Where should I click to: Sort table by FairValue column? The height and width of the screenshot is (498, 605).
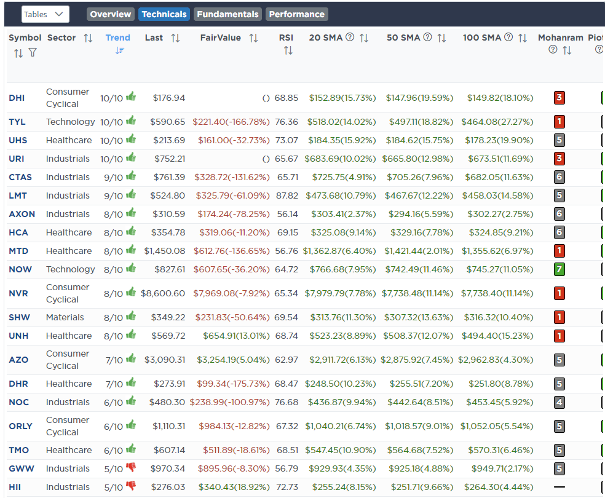253,38
